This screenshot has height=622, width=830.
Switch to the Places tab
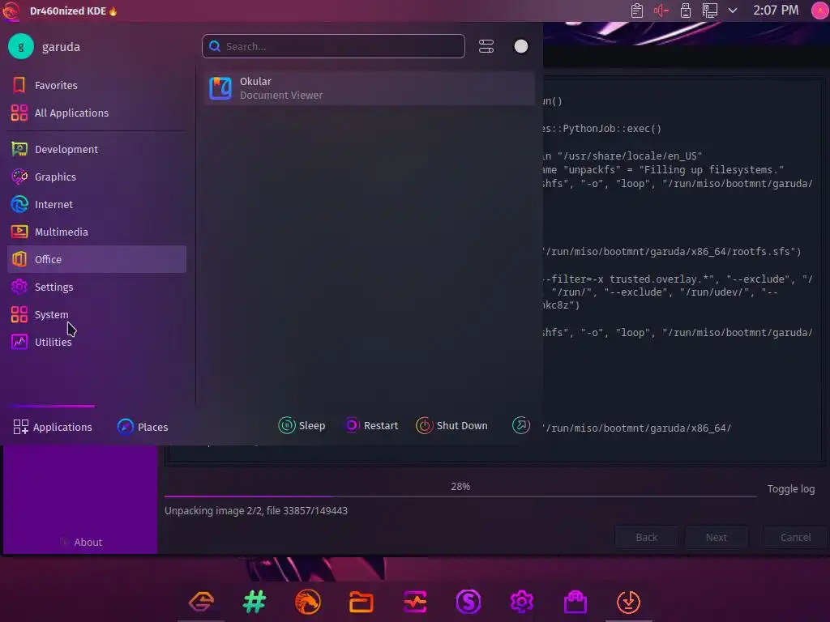click(x=143, y=427)
